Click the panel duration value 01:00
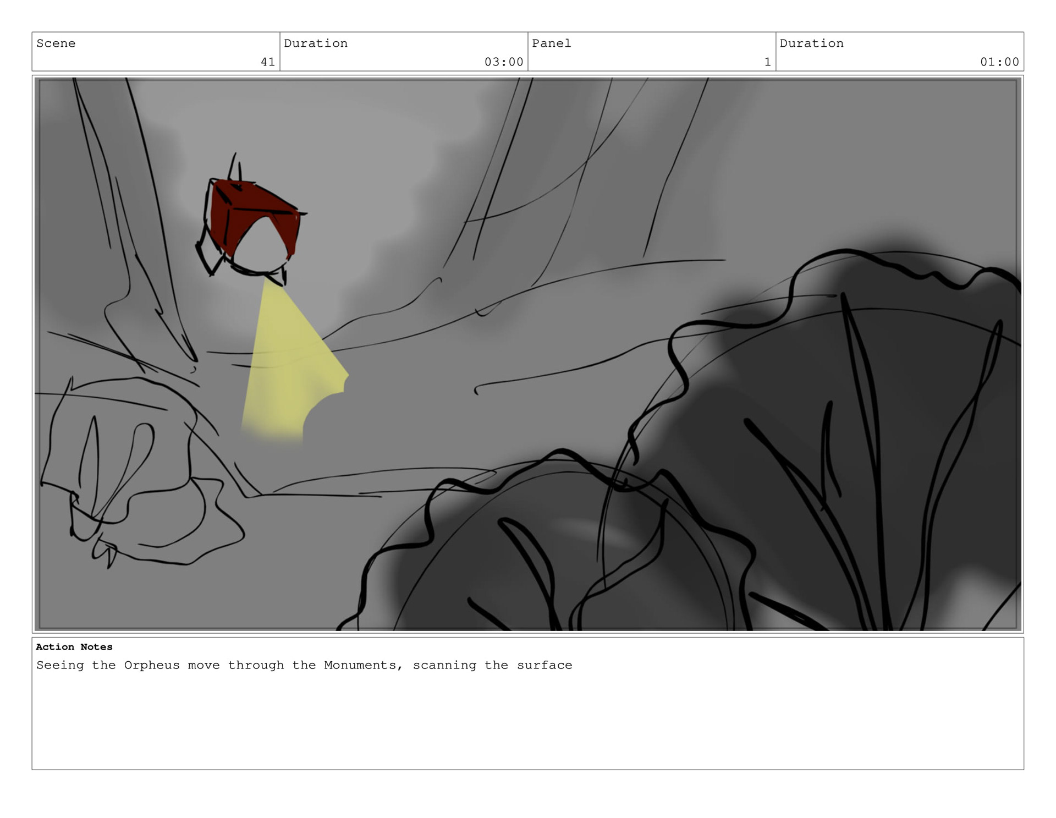The height and width of the screenshot is (818, 1056). pos(999,62)
